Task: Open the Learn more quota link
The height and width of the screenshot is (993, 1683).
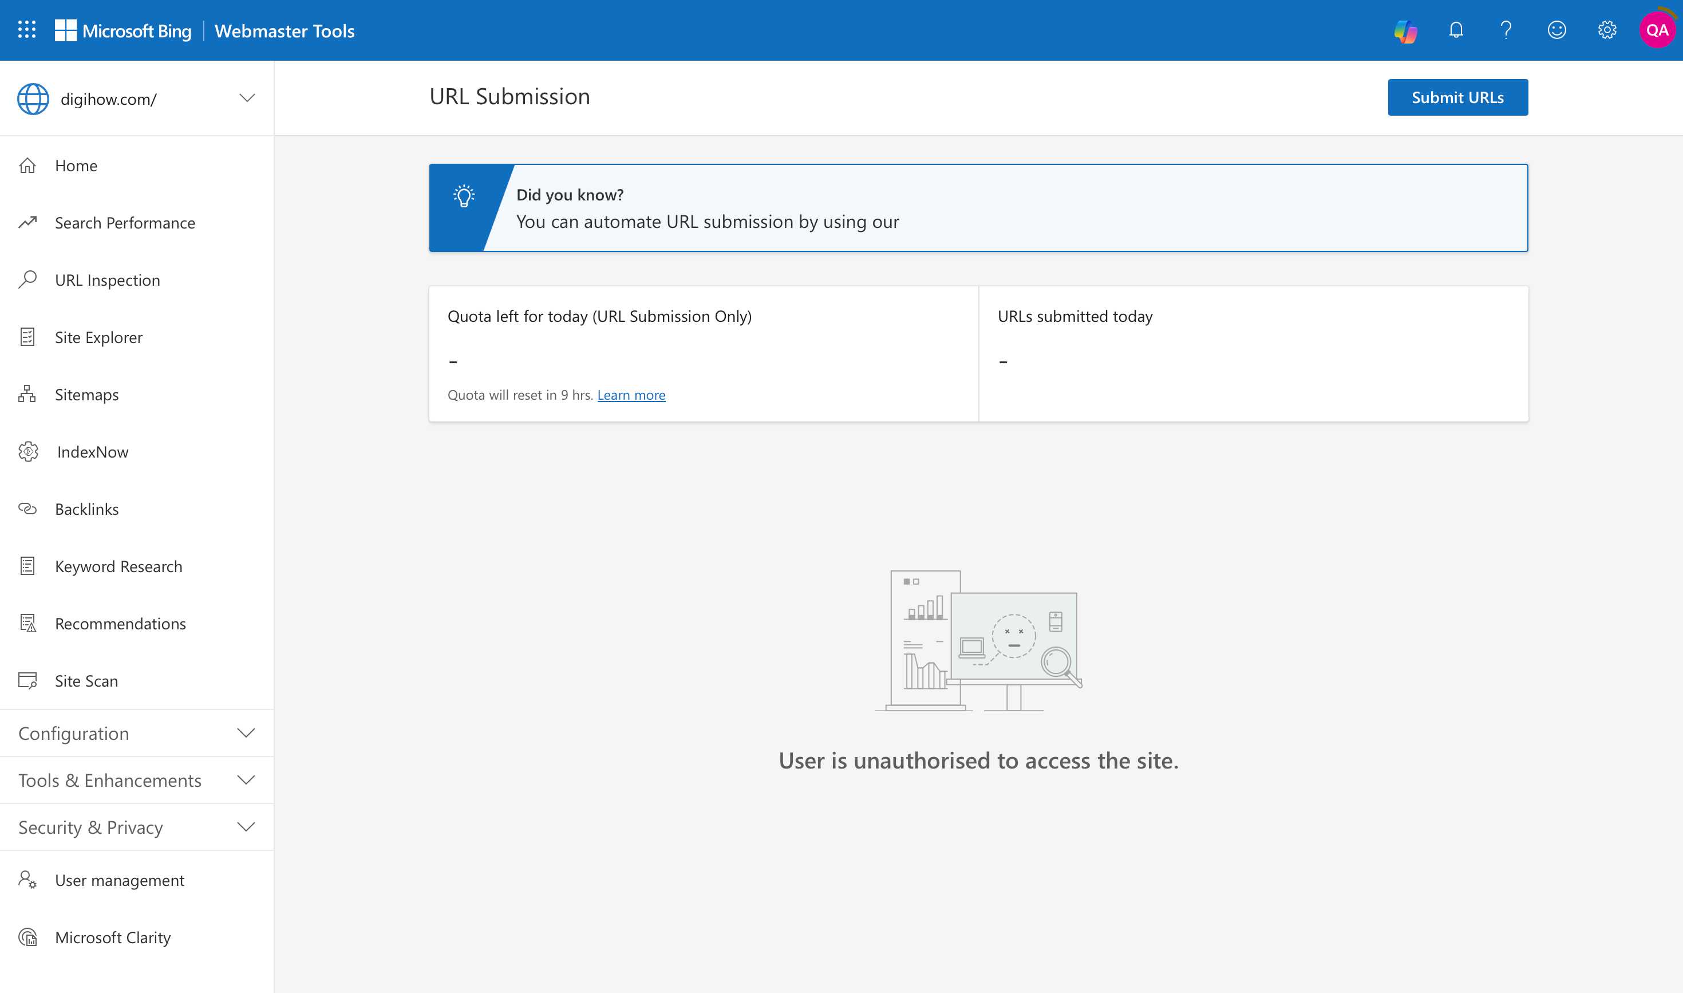Action: (631, 394)
